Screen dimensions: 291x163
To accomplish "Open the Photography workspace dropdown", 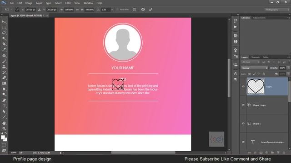I will point(277,10).
